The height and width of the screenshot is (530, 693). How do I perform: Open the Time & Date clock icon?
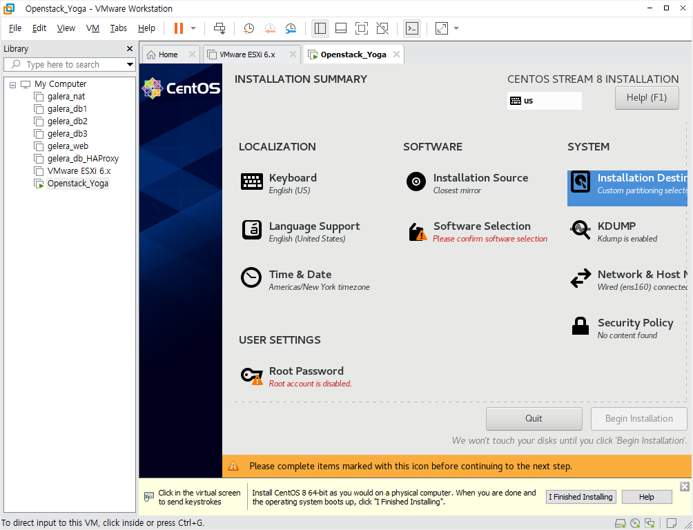click(x=251, y=277)
